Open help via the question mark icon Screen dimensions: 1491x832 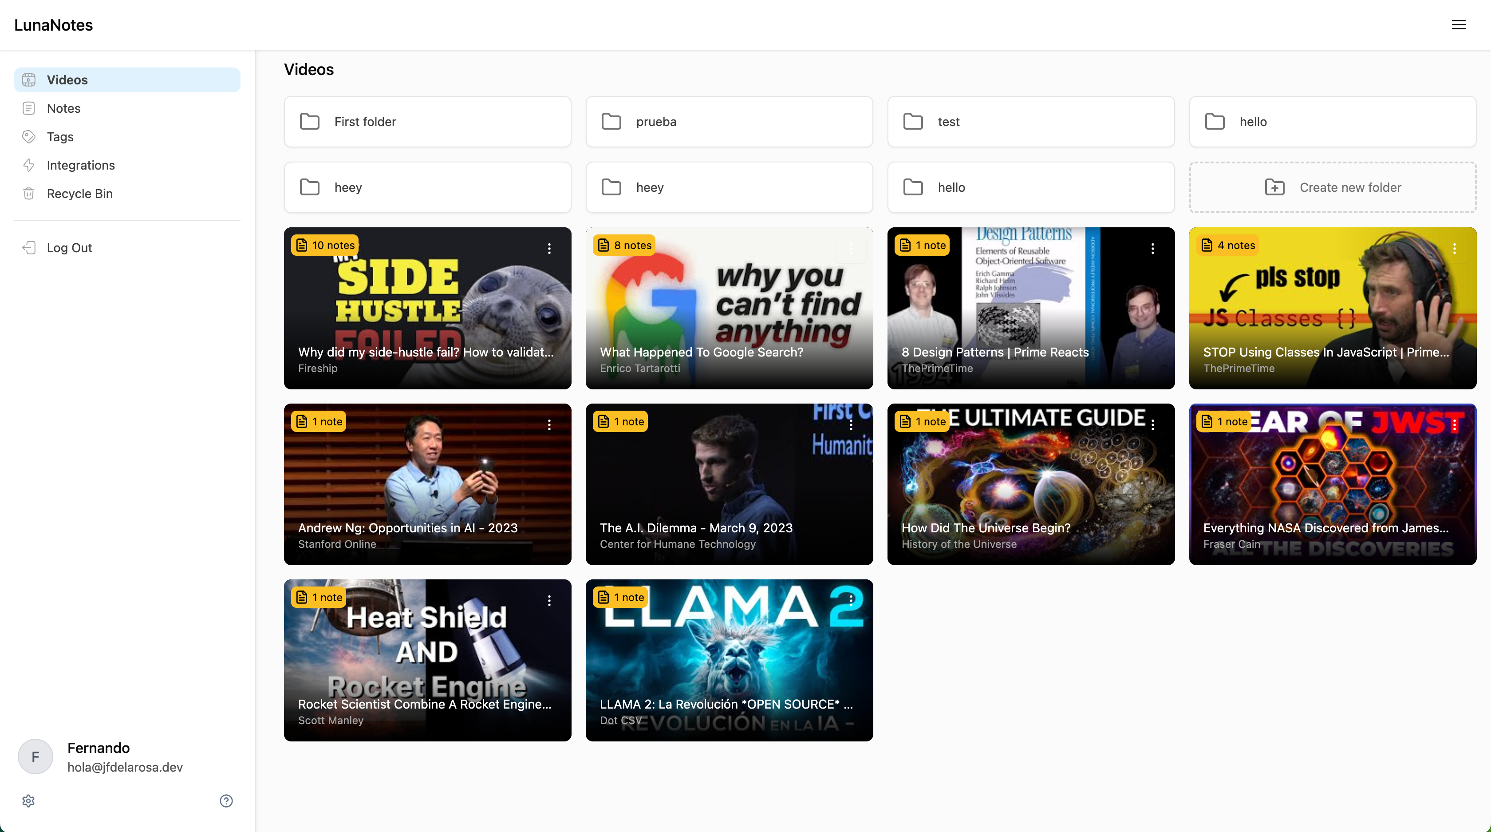coord(226,801)
